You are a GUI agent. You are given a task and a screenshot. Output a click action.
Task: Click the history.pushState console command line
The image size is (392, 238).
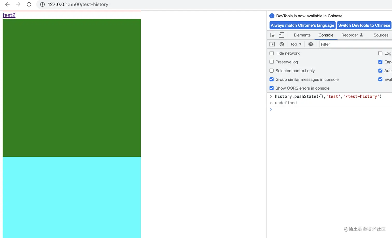click(x=328, y=96)
